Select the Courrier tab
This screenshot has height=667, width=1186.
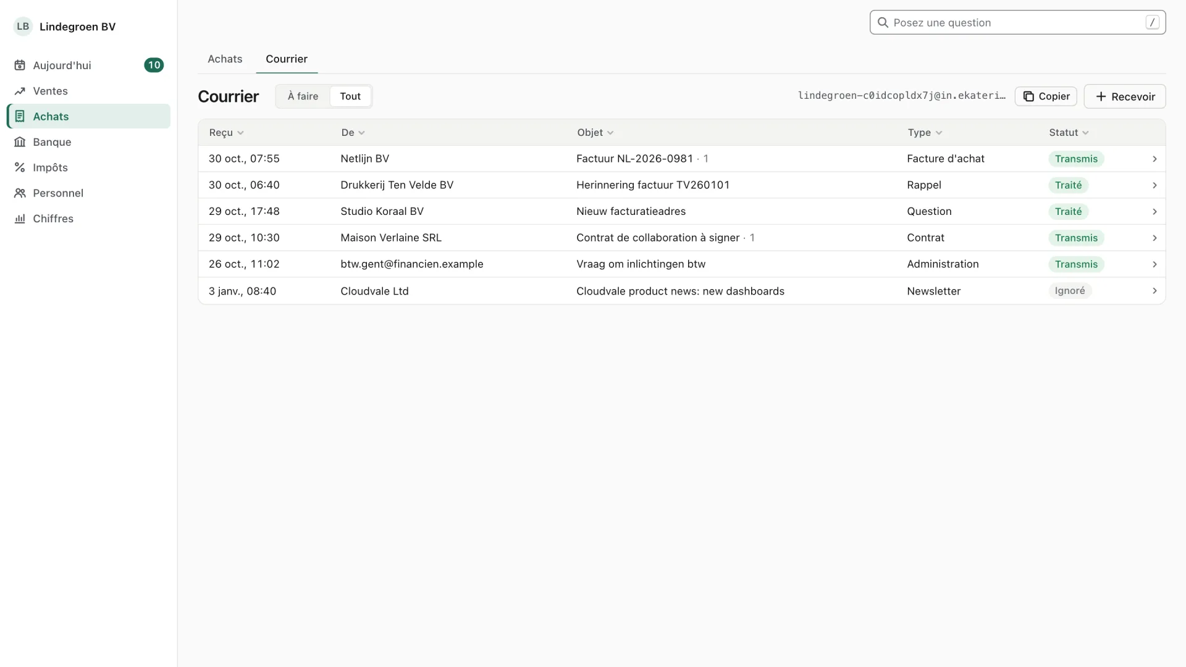[287, 59]
